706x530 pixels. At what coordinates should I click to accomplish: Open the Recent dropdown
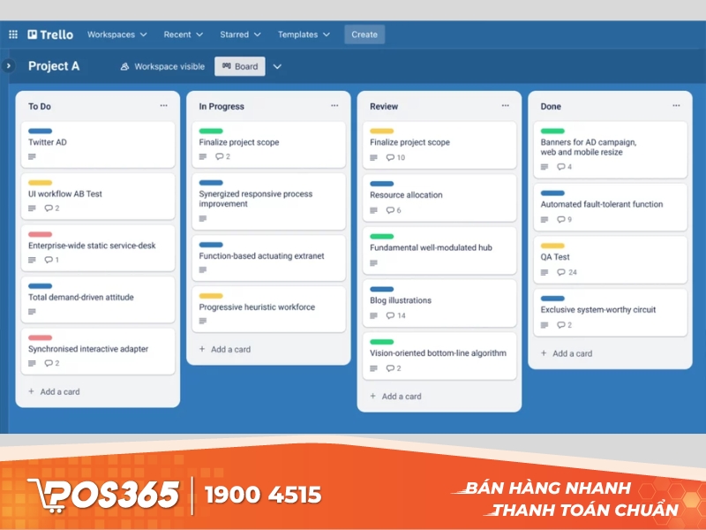[x=184, y=34]
